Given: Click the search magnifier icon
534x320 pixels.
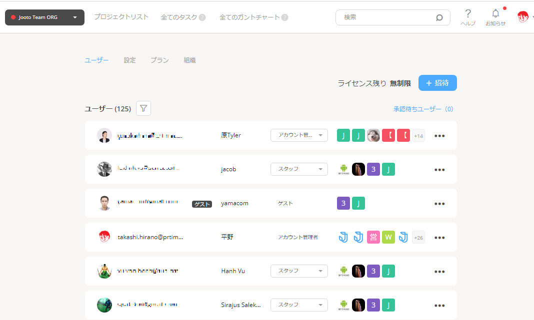Looking at the screenshot, I should point(439,17).
